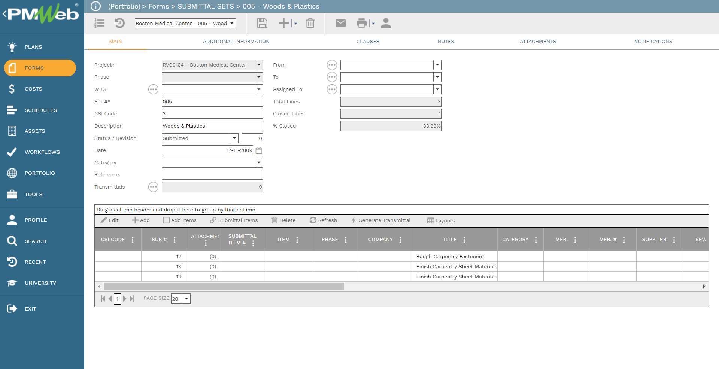719x369 pixels.
Task: Click the Assigned To ellipsis lookup button
Action: coord(332,89)
